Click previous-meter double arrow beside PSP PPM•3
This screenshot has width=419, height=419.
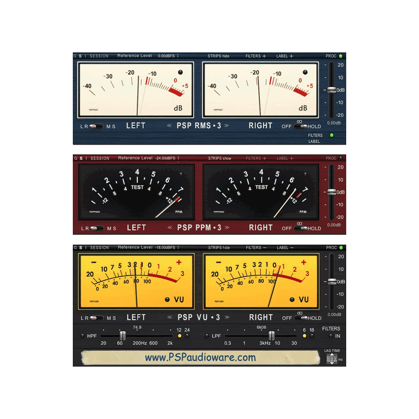(x=170, y=227)
